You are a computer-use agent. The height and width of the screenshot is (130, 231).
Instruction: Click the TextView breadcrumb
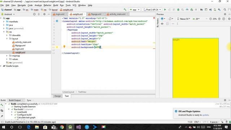pyautogui.click(x=82, y=92)
